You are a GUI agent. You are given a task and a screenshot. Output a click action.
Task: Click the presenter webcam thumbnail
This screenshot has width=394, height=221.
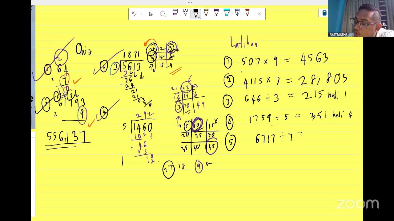tap(361, 18)
